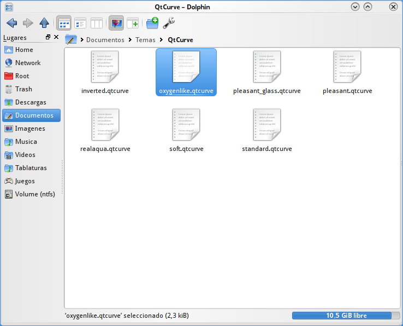403x326 pixels.
Task: Select soft.qtcurve file
Action: [186, 130]
